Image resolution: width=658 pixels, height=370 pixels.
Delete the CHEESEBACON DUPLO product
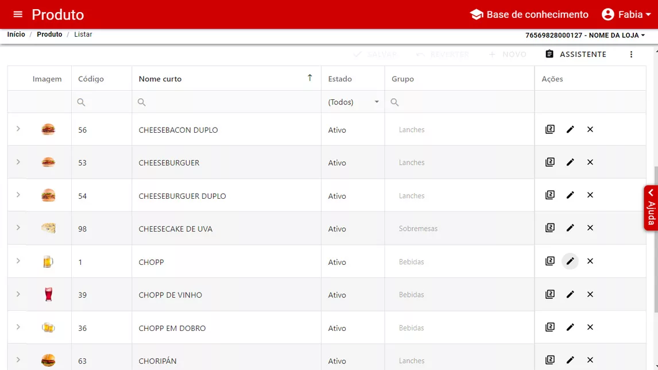pyautogui.click(x=590, y=129)
